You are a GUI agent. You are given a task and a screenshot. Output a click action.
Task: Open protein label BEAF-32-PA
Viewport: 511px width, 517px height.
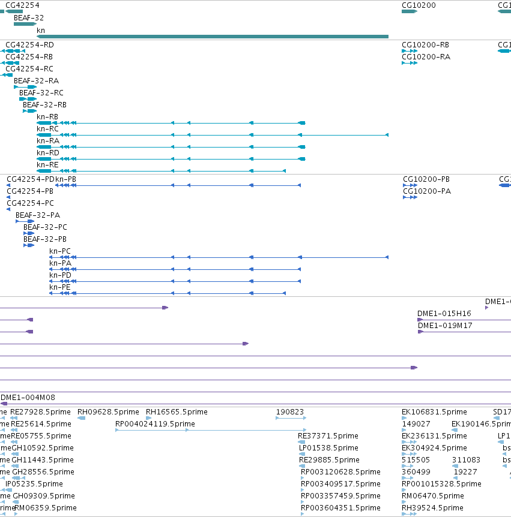point(38,215)
